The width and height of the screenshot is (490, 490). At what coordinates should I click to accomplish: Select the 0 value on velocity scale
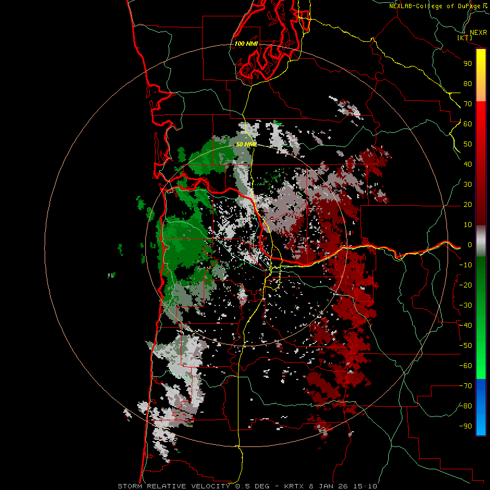470,245
